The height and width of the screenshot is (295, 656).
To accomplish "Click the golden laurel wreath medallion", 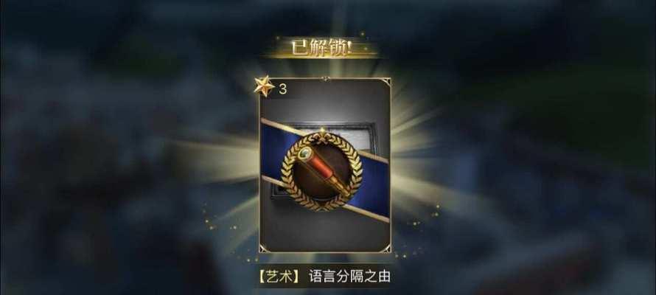I will point(321,170).
